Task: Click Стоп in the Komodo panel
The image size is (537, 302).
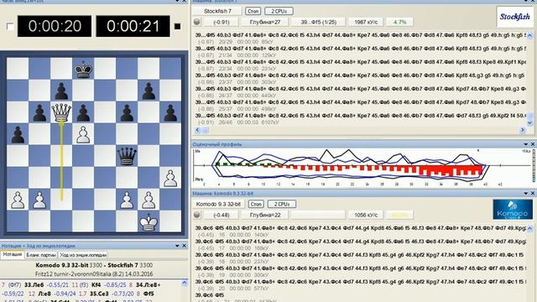Action: pos(255,204)
